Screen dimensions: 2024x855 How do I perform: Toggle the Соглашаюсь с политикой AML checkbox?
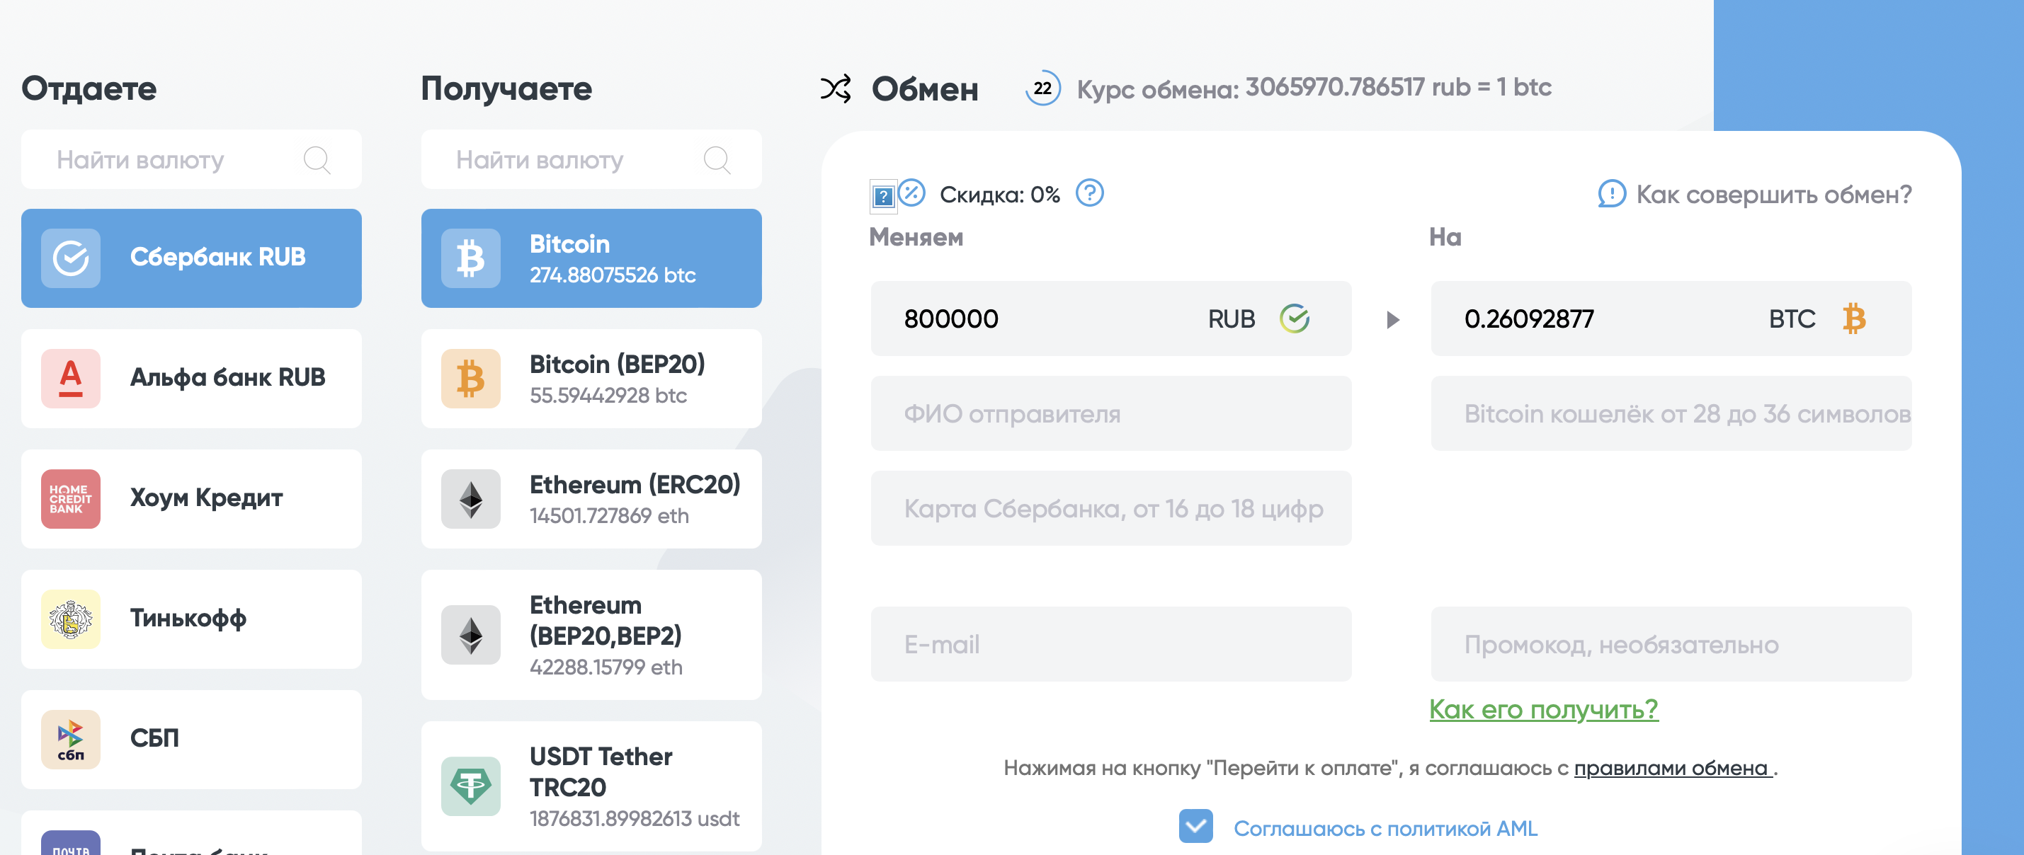pos(1196,826)
